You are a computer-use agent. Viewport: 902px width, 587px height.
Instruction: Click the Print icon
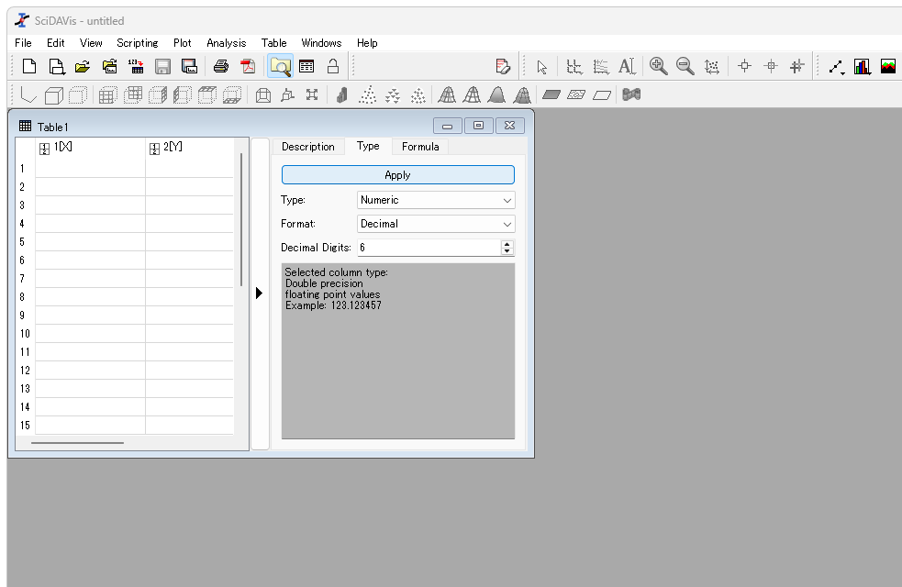221,66
